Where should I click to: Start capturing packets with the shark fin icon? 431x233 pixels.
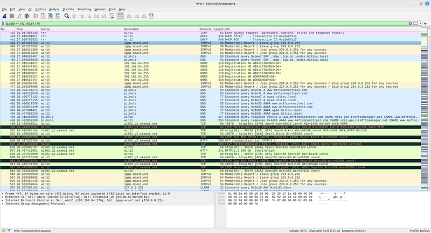pyautogui.click(x=4, y=16)
